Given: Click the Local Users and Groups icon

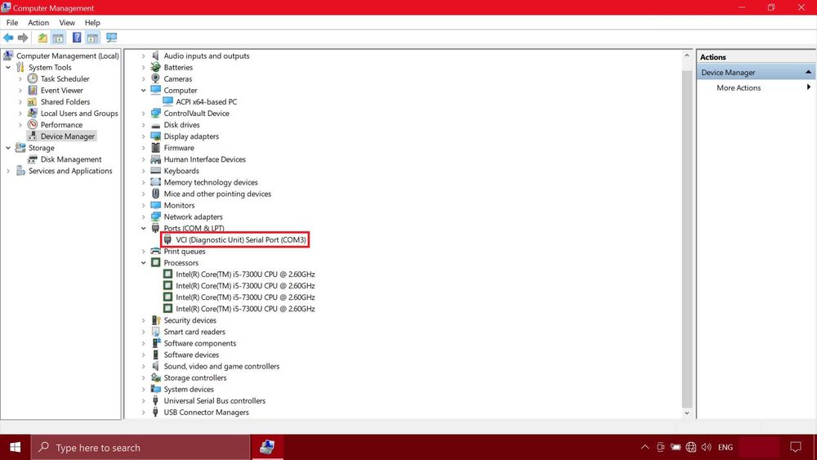Looking at the screenshot, I should point(33,113).
